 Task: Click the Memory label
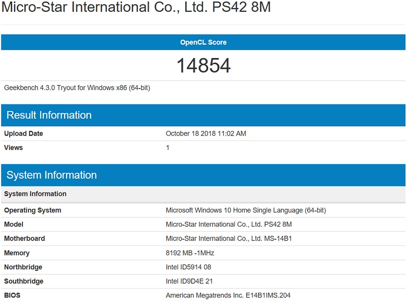click(17, 253)
